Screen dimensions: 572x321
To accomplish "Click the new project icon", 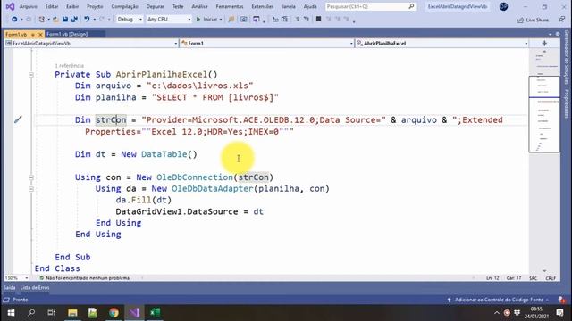I will (42, 19).
